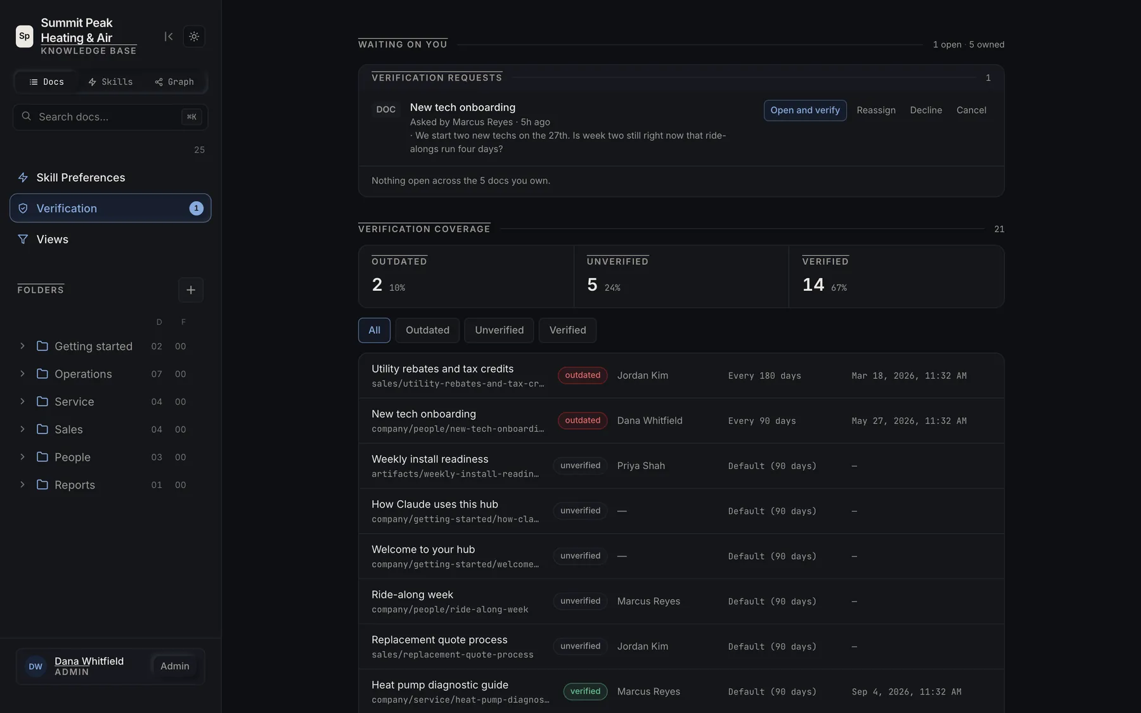
Task: Click Reassign on the verification request
Action: click(x=876, y=110)
